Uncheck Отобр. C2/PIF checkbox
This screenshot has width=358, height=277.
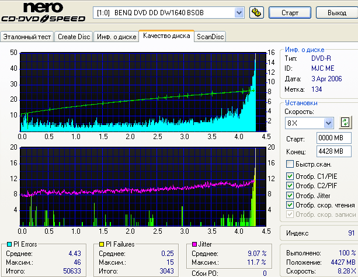coord(290,186)
